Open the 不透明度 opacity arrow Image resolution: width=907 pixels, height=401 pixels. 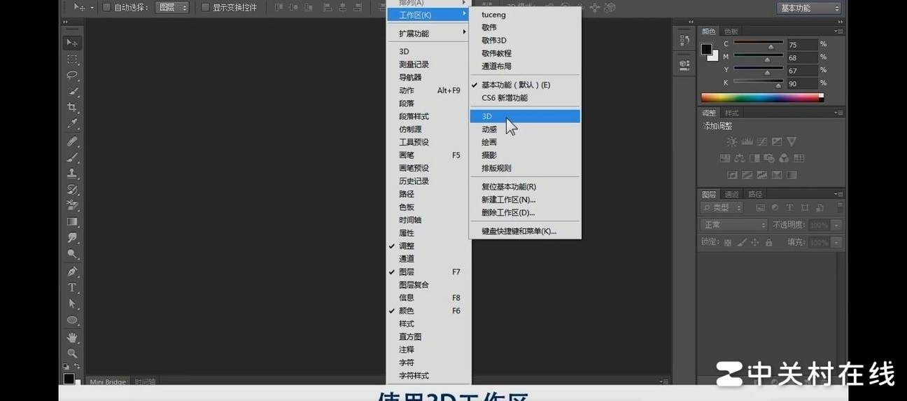click(x=836, y=225)
